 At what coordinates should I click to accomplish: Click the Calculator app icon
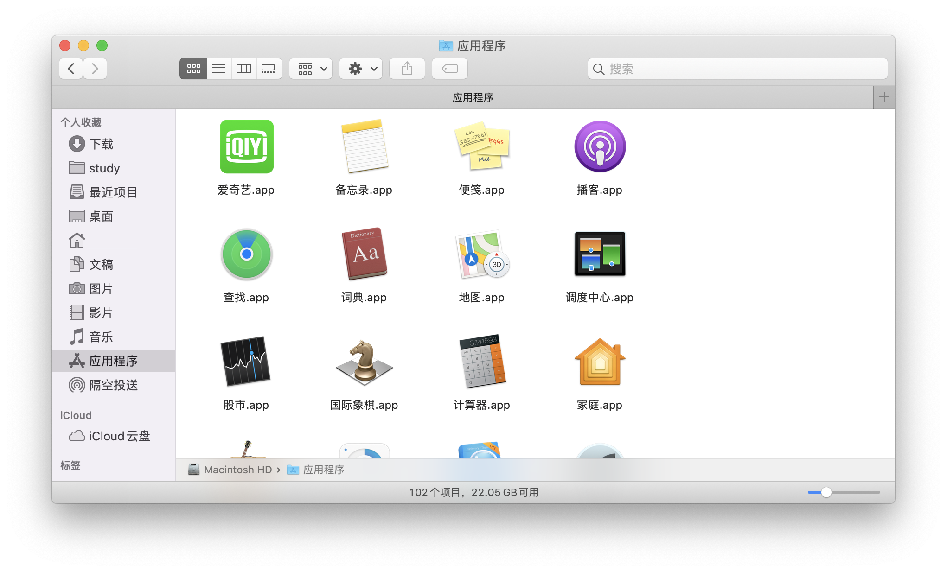(x=482, y=362)
